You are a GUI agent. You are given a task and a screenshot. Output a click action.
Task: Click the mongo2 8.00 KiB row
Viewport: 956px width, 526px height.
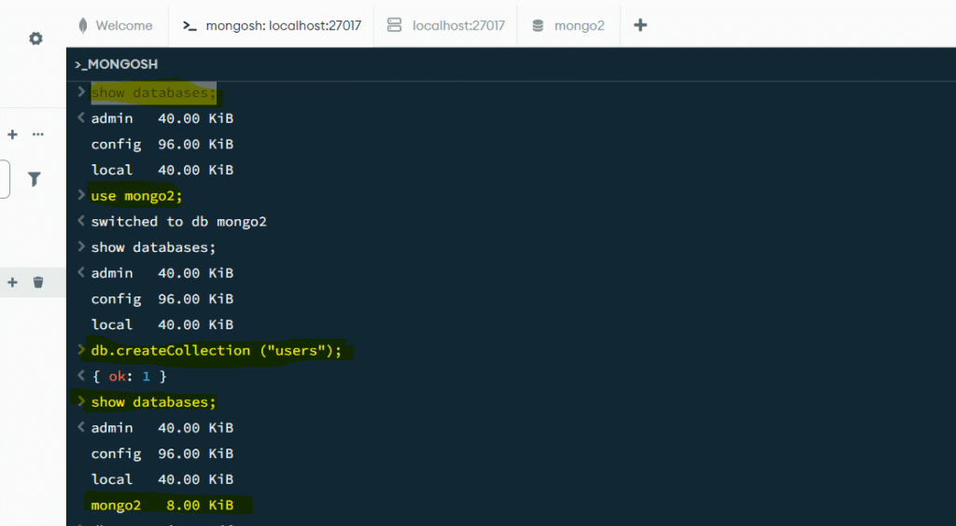[x=162, y=505]
